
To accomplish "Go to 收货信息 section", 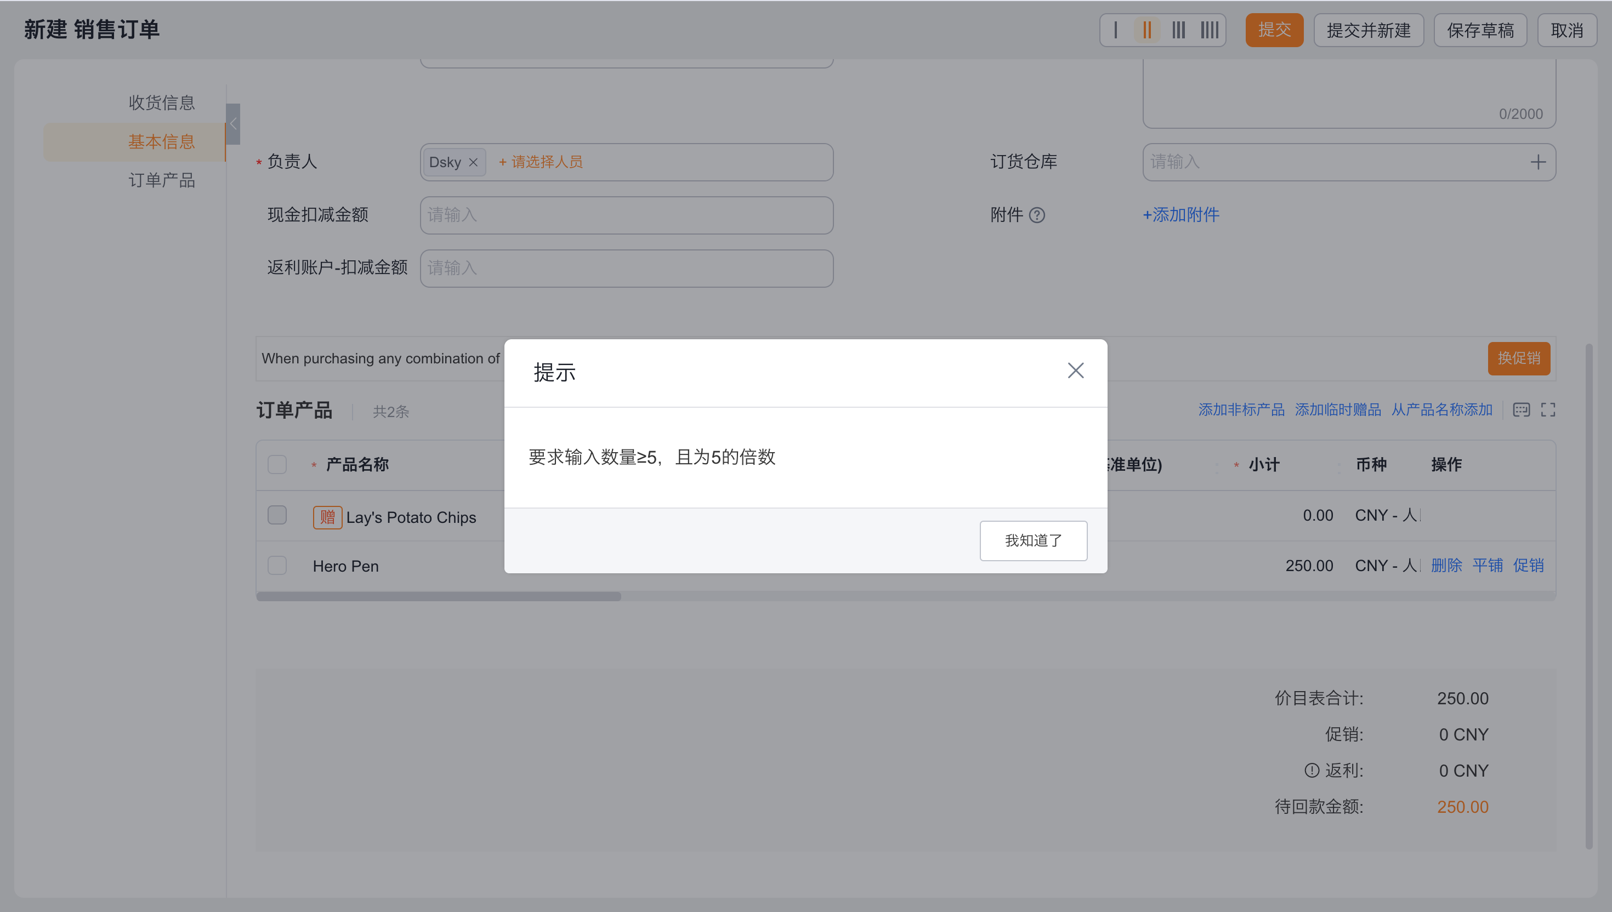I will pos(162,102).
